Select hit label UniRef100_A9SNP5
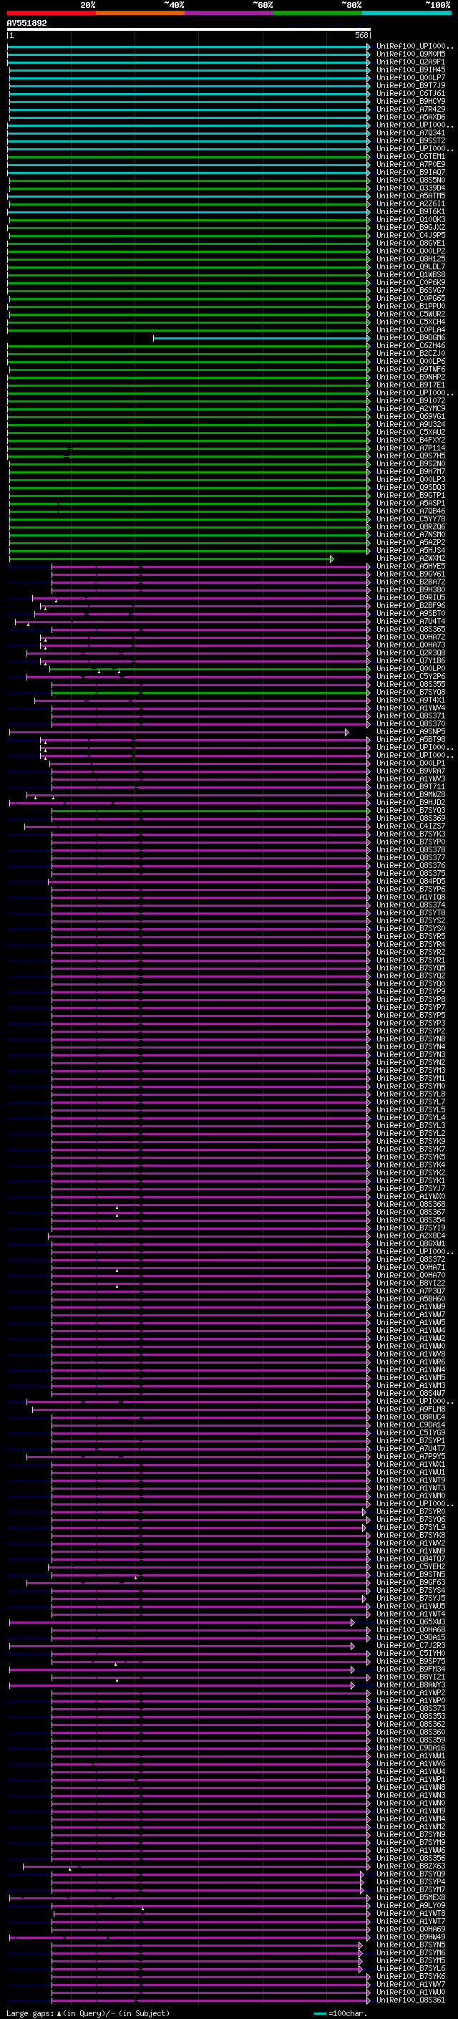This screenshot has height=2019, width=458. (411, 731)
